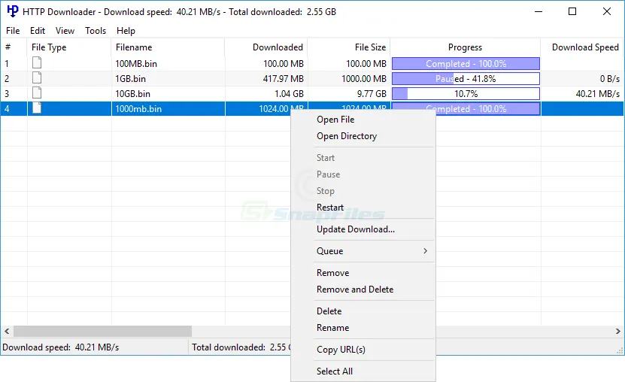The height and width of the screenshot is (382, 625).
Task: Click the horizontal scrollbar right arrow
Action: click(x=617, y=331)
